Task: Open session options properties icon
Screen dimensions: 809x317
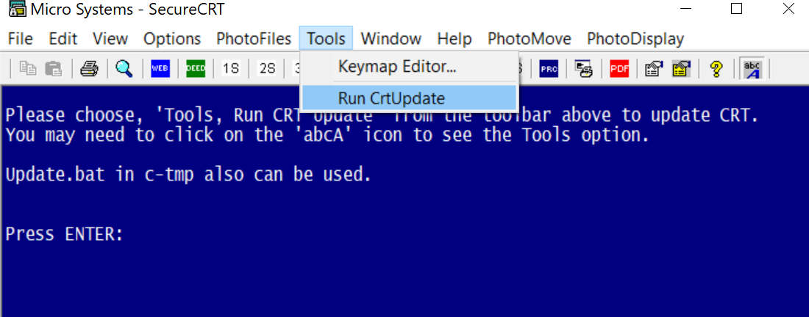Action: [x=655, y=68]
